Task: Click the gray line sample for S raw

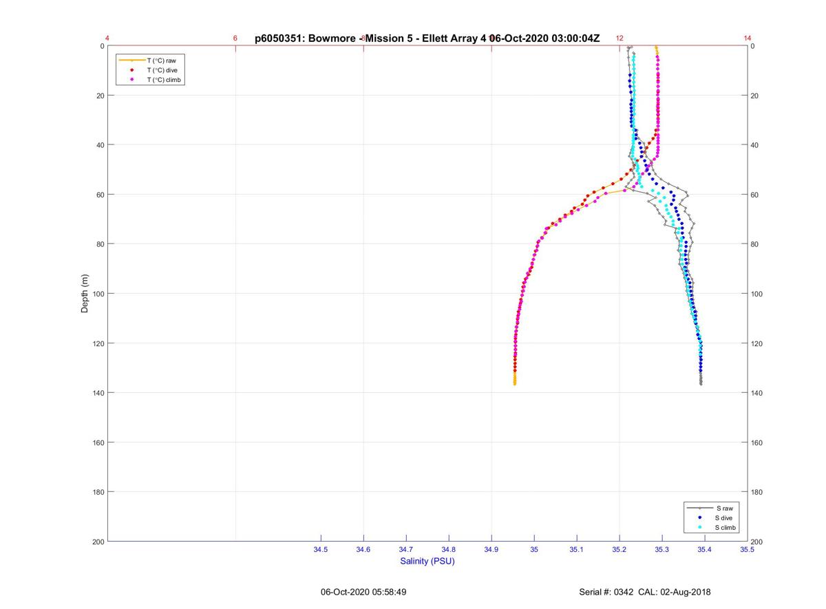Action: 700,508
